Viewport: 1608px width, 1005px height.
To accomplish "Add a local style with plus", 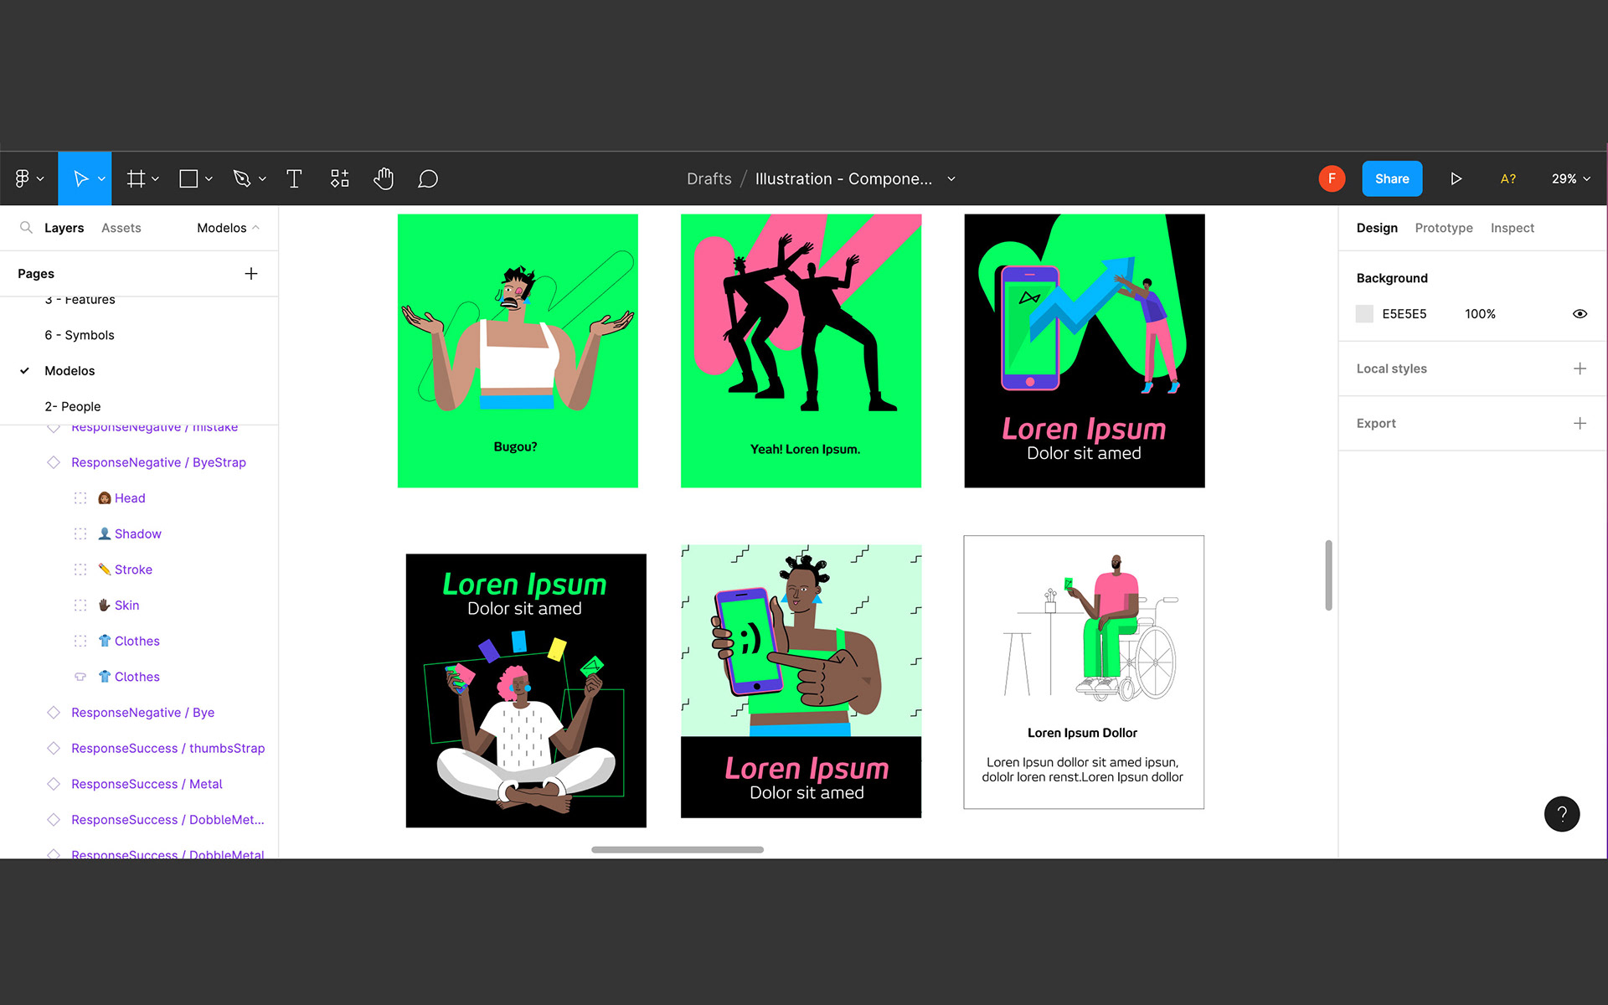I will pos(1580,368).
